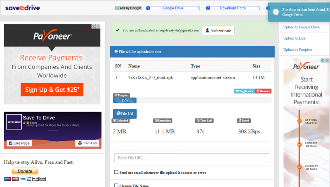The image size is (330, 187).
Task: Click the Uploaded label badge
Action: pos(120,121)
